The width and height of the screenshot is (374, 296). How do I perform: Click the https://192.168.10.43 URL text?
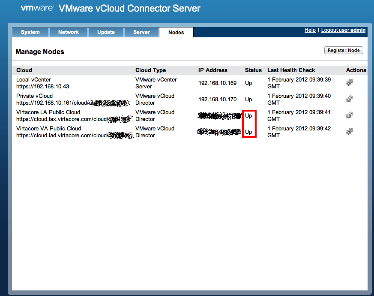pos(42,87)
